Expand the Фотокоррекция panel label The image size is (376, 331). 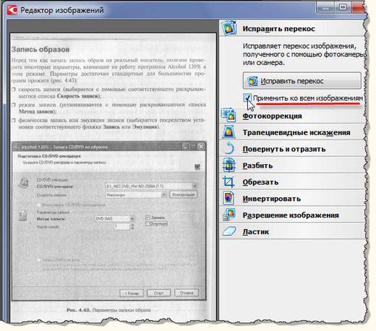pos(272,116)
